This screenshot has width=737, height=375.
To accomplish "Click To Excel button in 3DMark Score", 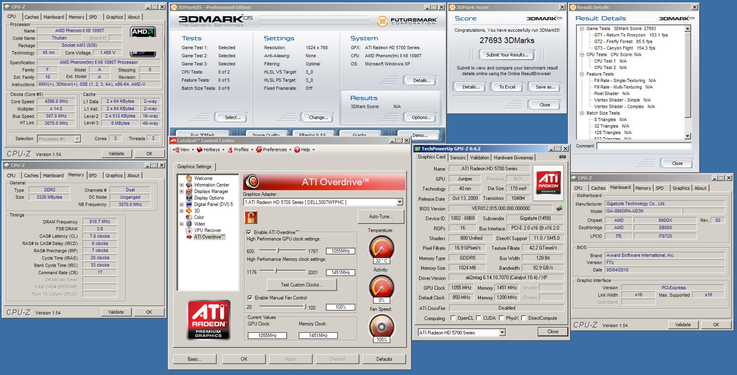I will pos(507,87).
